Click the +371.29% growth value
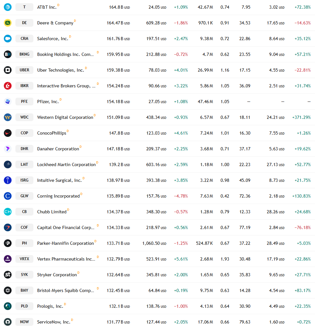 pyautogui.click(x=302, y=117)
